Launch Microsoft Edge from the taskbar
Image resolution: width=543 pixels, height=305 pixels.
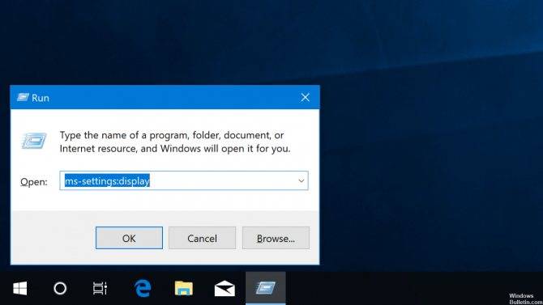coord(143,288)
